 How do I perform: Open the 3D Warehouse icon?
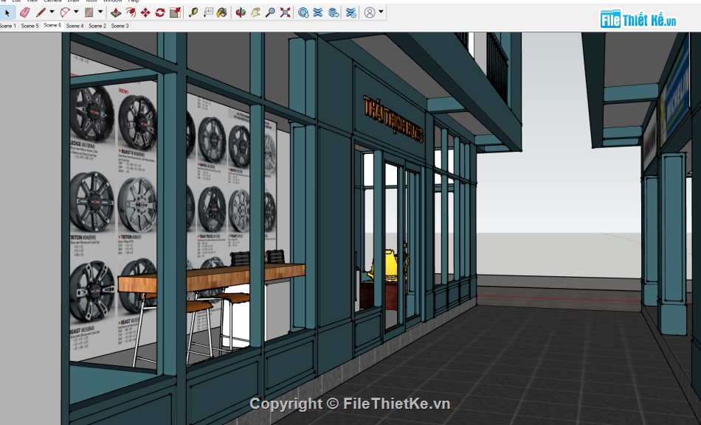(303, 13)
